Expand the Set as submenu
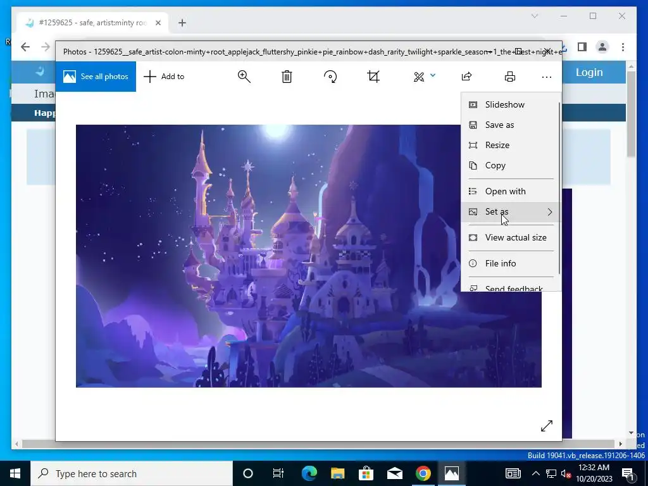This screenshot has width=648, height=486. 511,211
